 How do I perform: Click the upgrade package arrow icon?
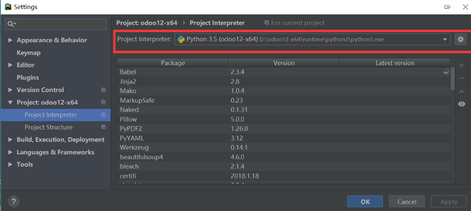pyautogui.click(x=462, y=91)
